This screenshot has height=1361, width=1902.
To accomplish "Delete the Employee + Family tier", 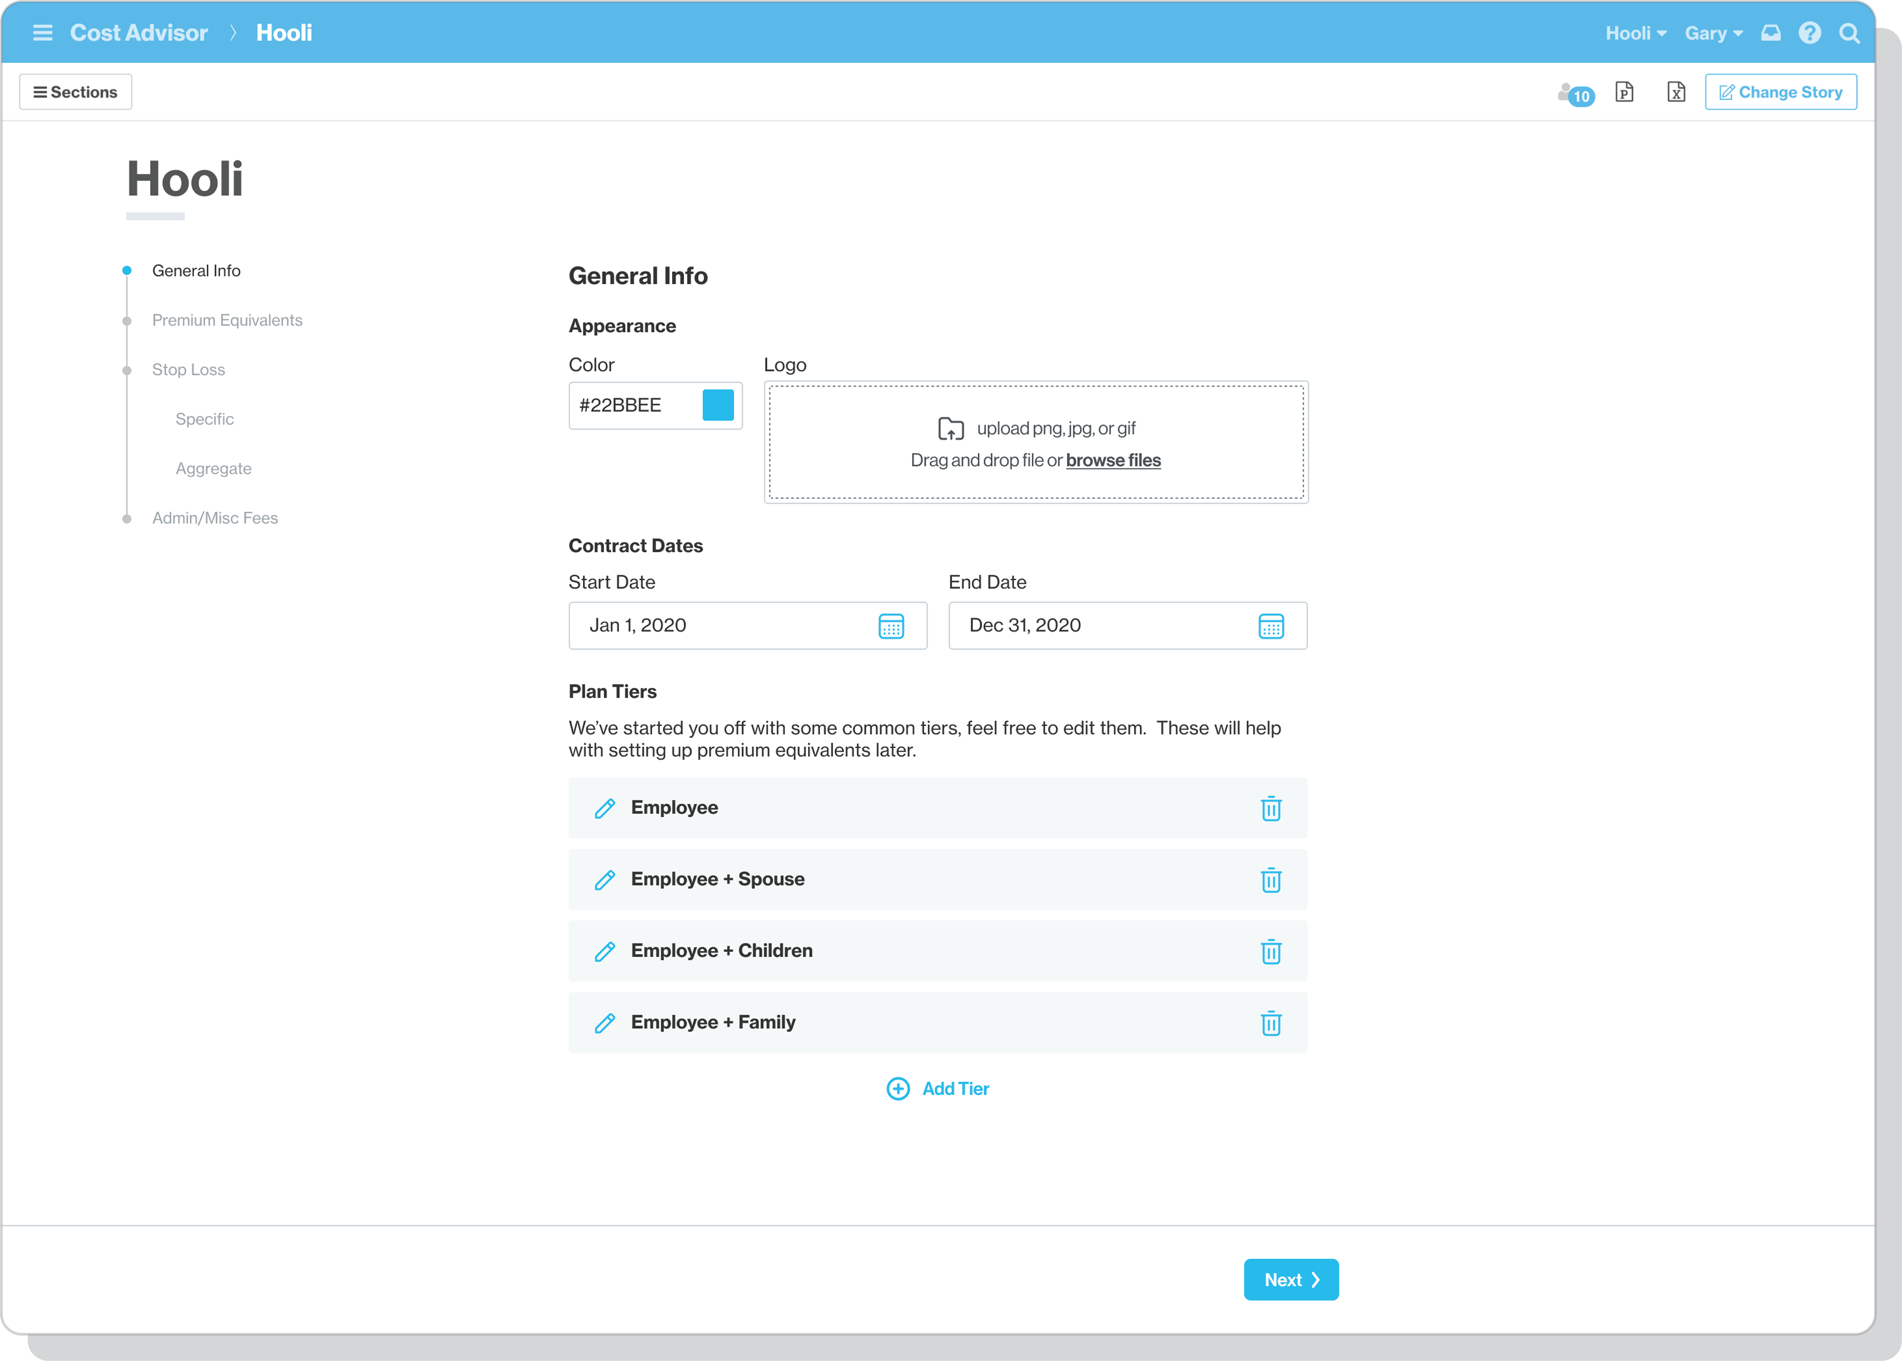I will tap(1270, 1022).
